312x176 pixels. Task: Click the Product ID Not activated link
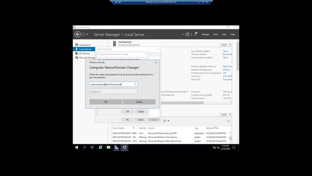click(227, 79)
